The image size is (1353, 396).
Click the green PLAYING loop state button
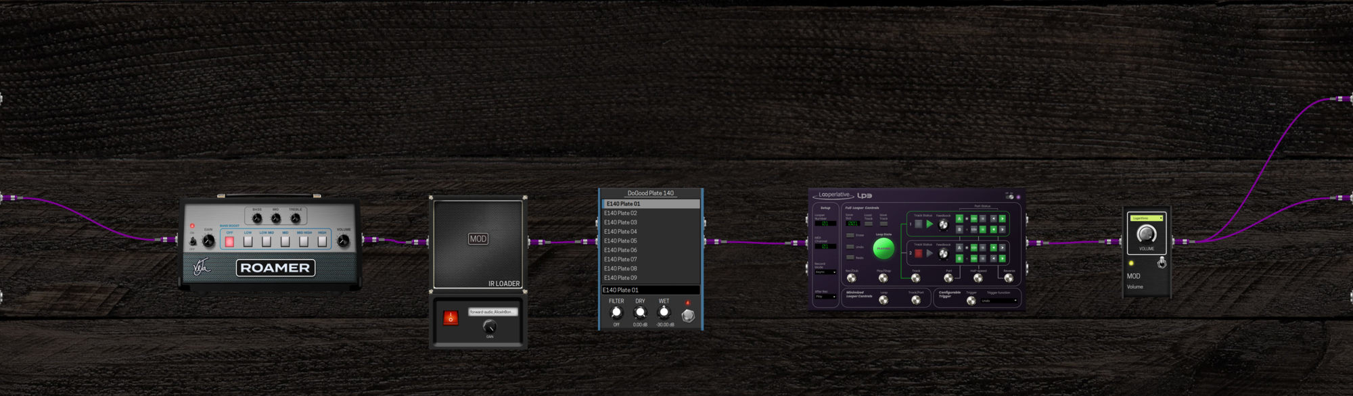click(x=884, y=249)
